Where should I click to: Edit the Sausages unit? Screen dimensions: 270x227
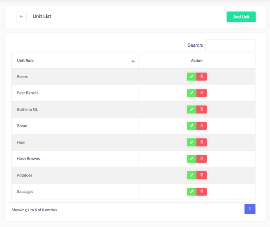pyautogui.click(x=192, y=192)
